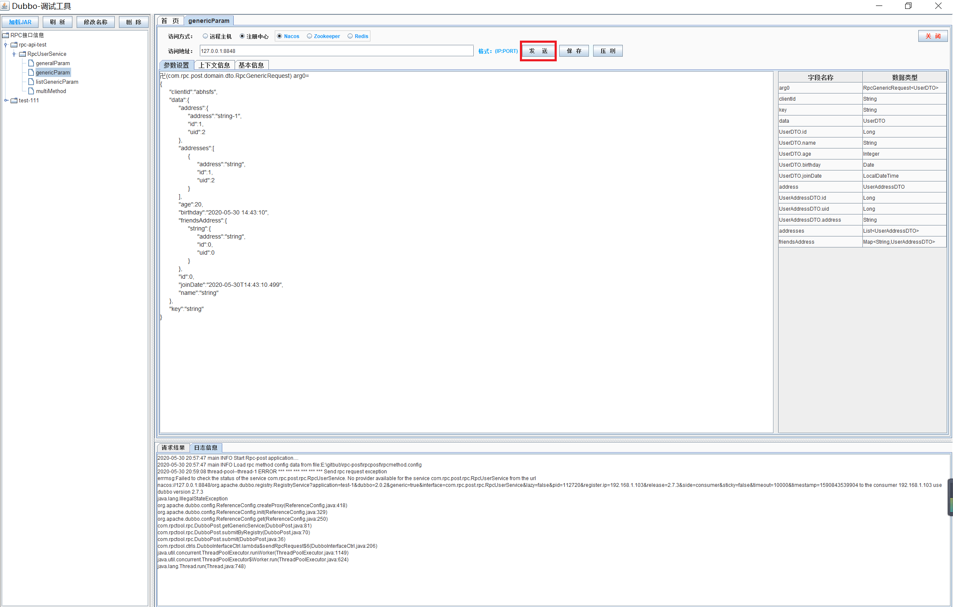Select the RpcUserService tree label
953x607 pixels.
click(x=47, y=54)
